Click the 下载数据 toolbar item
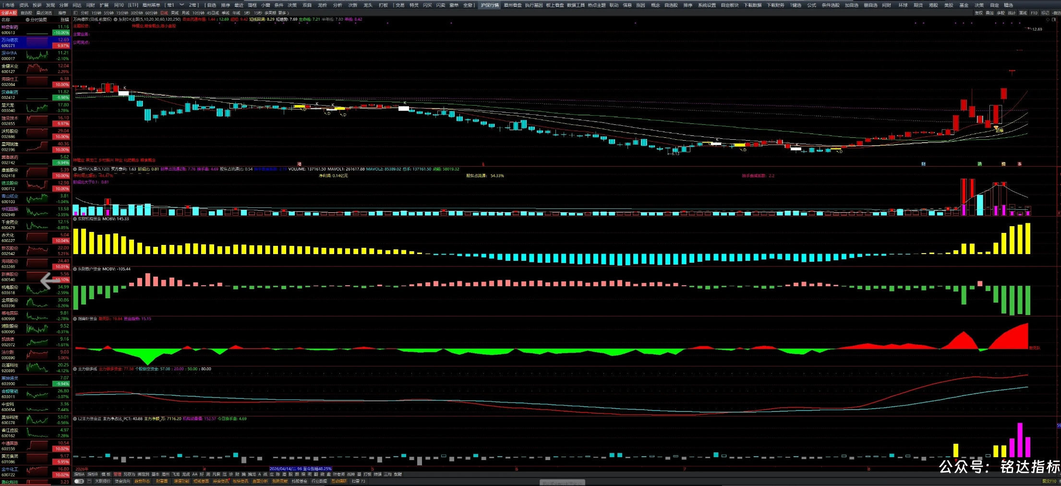The image size is (1061, 486). coord(753,5)
